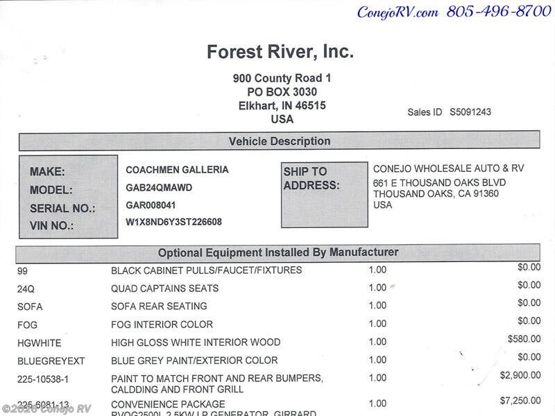Click the BLACK CABINET PULLS/FAUCET/FIXTURES row

[207, 270]
